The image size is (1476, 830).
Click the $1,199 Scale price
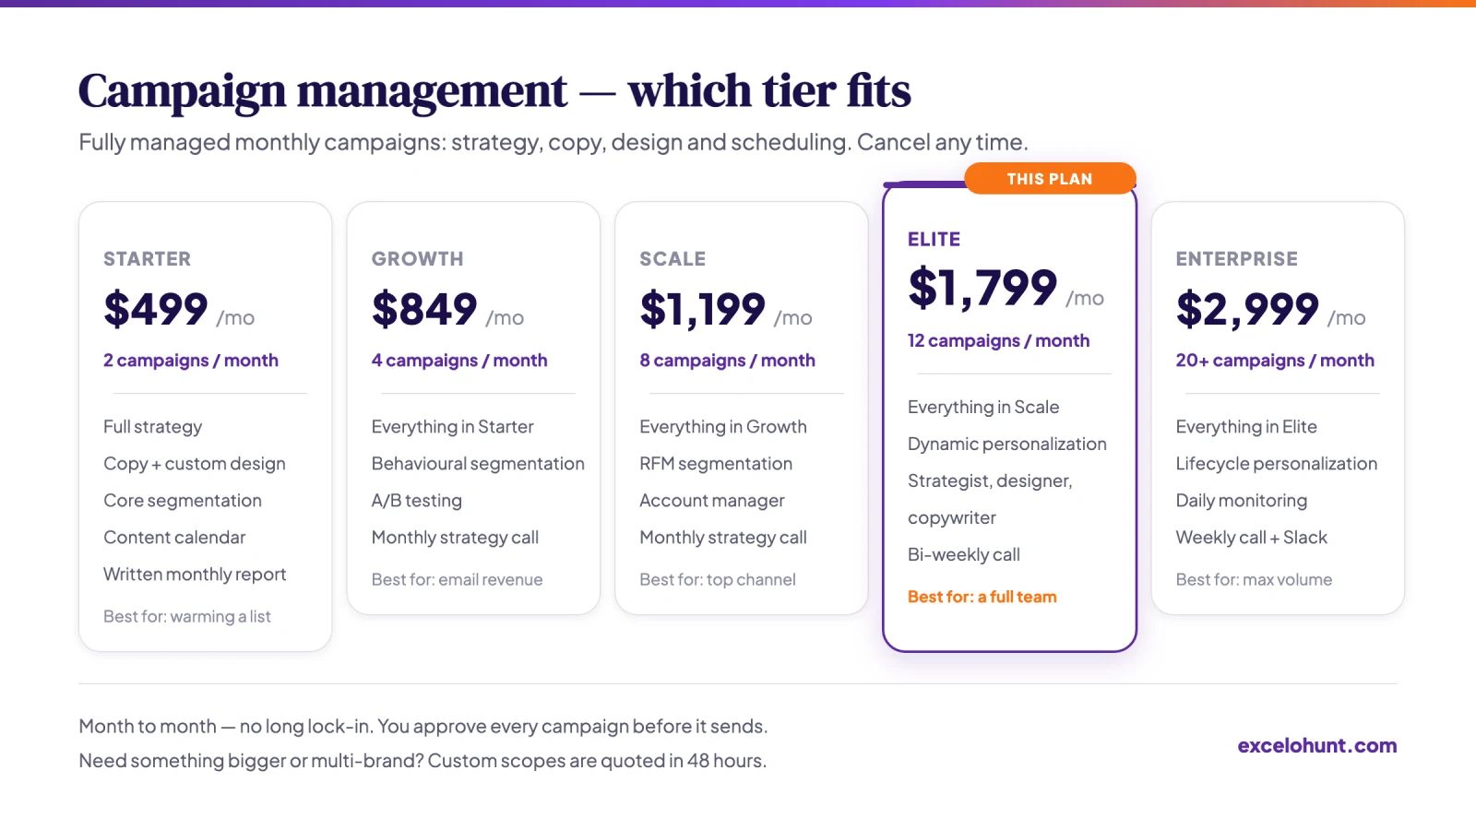[702, 309]
